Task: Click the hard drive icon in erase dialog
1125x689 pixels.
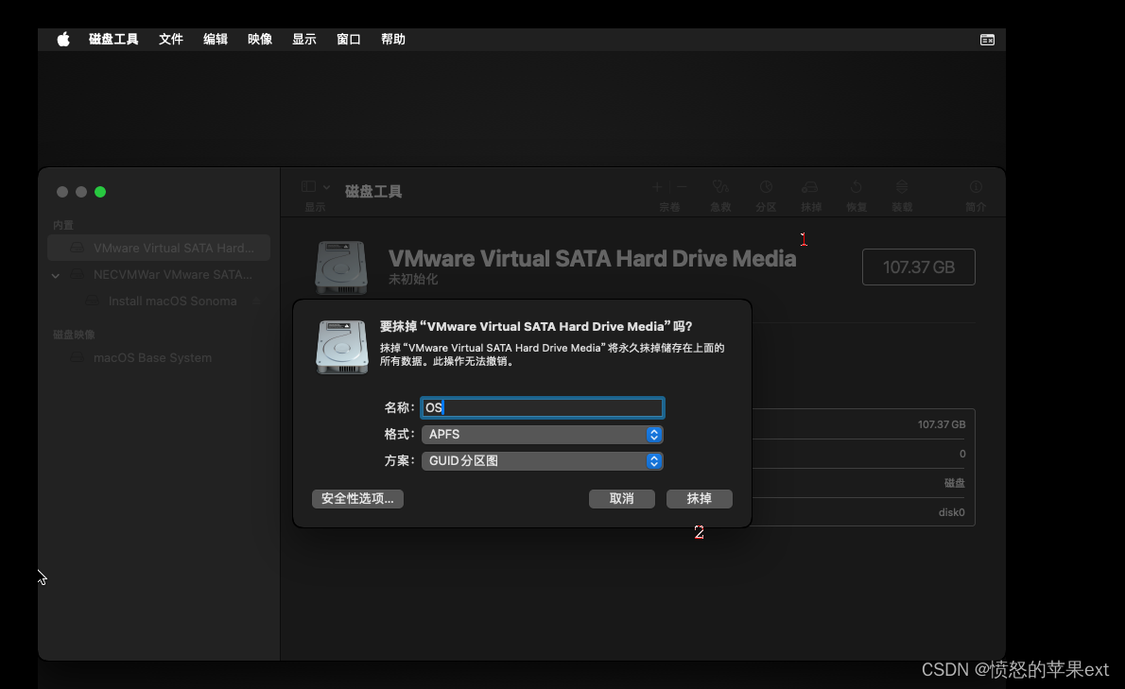Action: (x=342, y=347)
